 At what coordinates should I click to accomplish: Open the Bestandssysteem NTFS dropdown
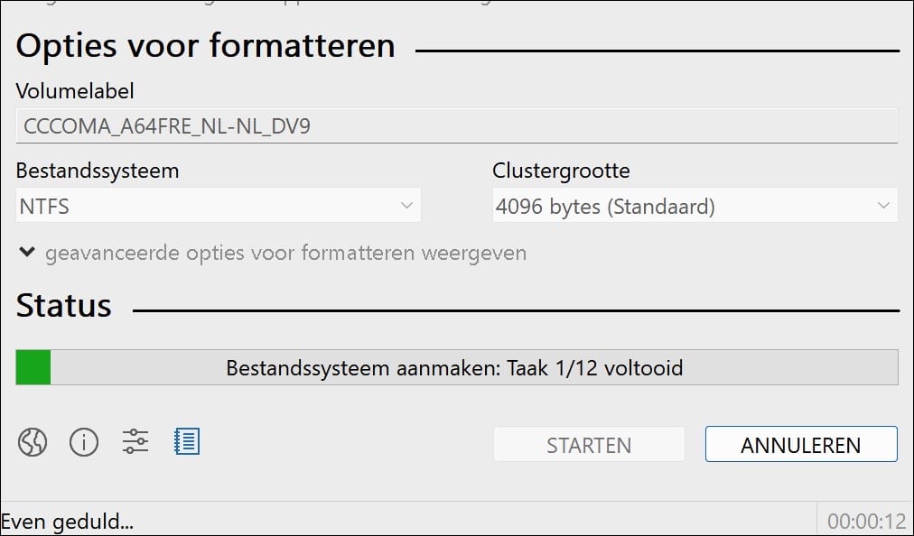[208, 207]
